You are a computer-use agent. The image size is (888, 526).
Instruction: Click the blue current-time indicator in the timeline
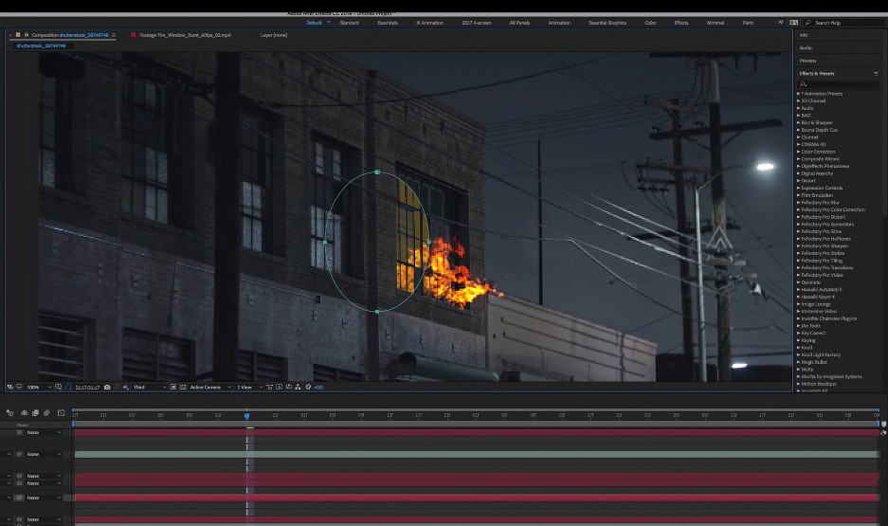[x=247, y=416]
